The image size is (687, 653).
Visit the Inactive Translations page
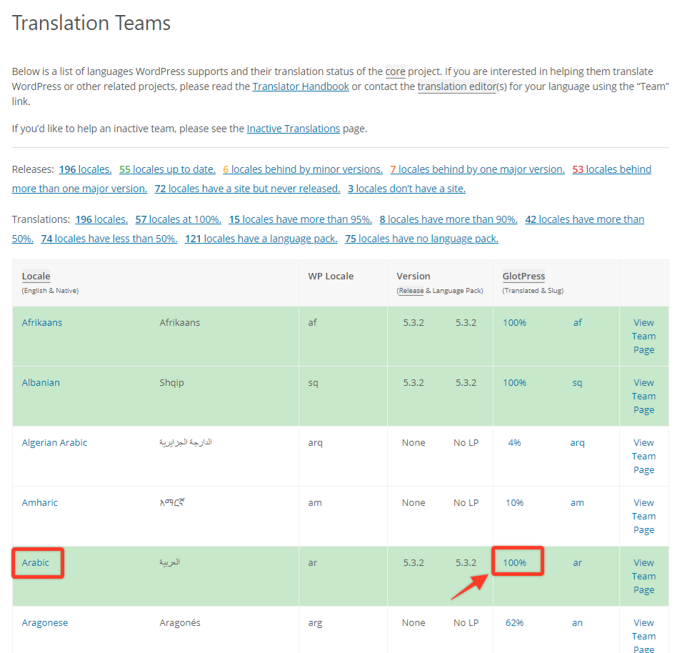click(x=293, y=128)
